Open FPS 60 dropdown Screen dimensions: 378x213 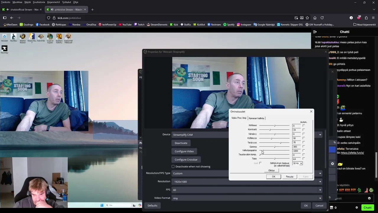click(x=247, y=190)
